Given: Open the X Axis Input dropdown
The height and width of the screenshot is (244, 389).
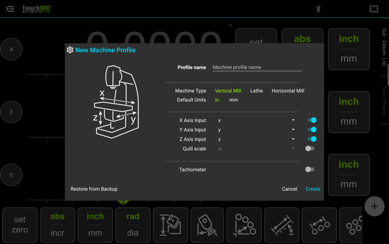Looking at the screenshot, I should [257, 120].
